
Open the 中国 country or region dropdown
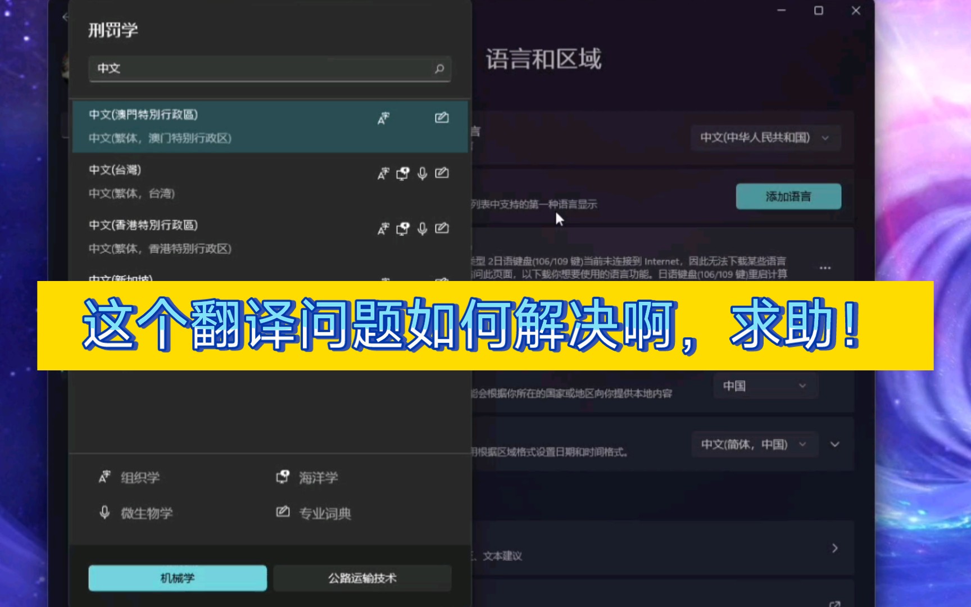pyautogui.click(x=765, y=386)
